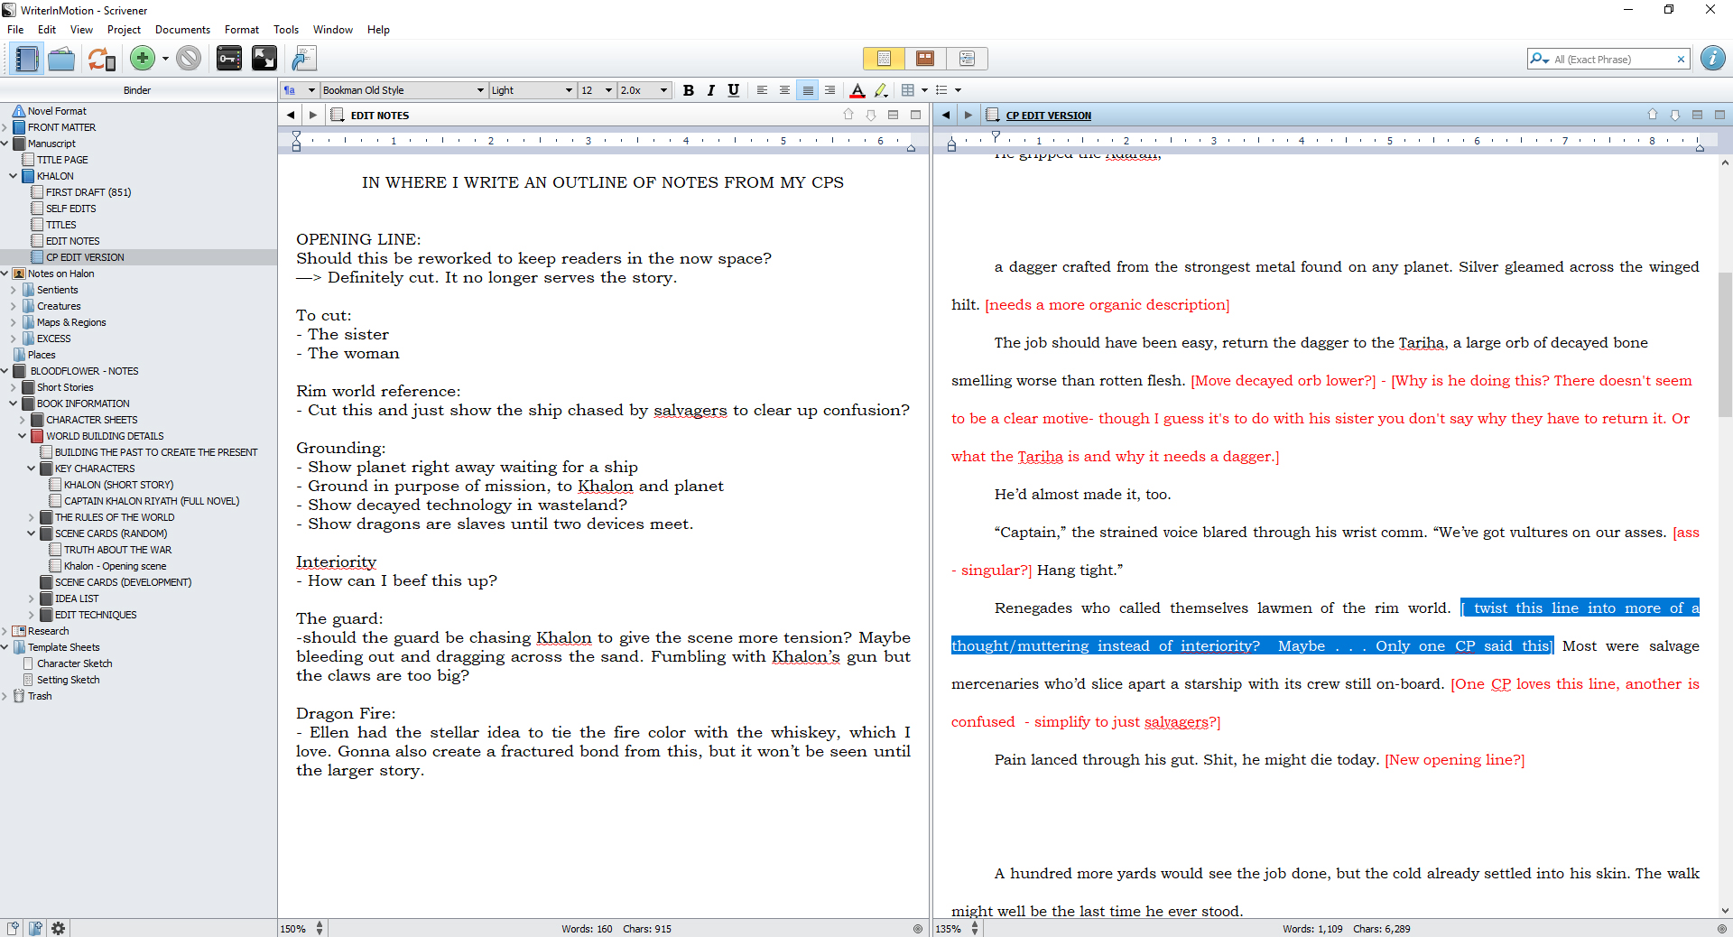Enter full screen composition mode
Screen dimensions: 1733x937
point(264,60)
